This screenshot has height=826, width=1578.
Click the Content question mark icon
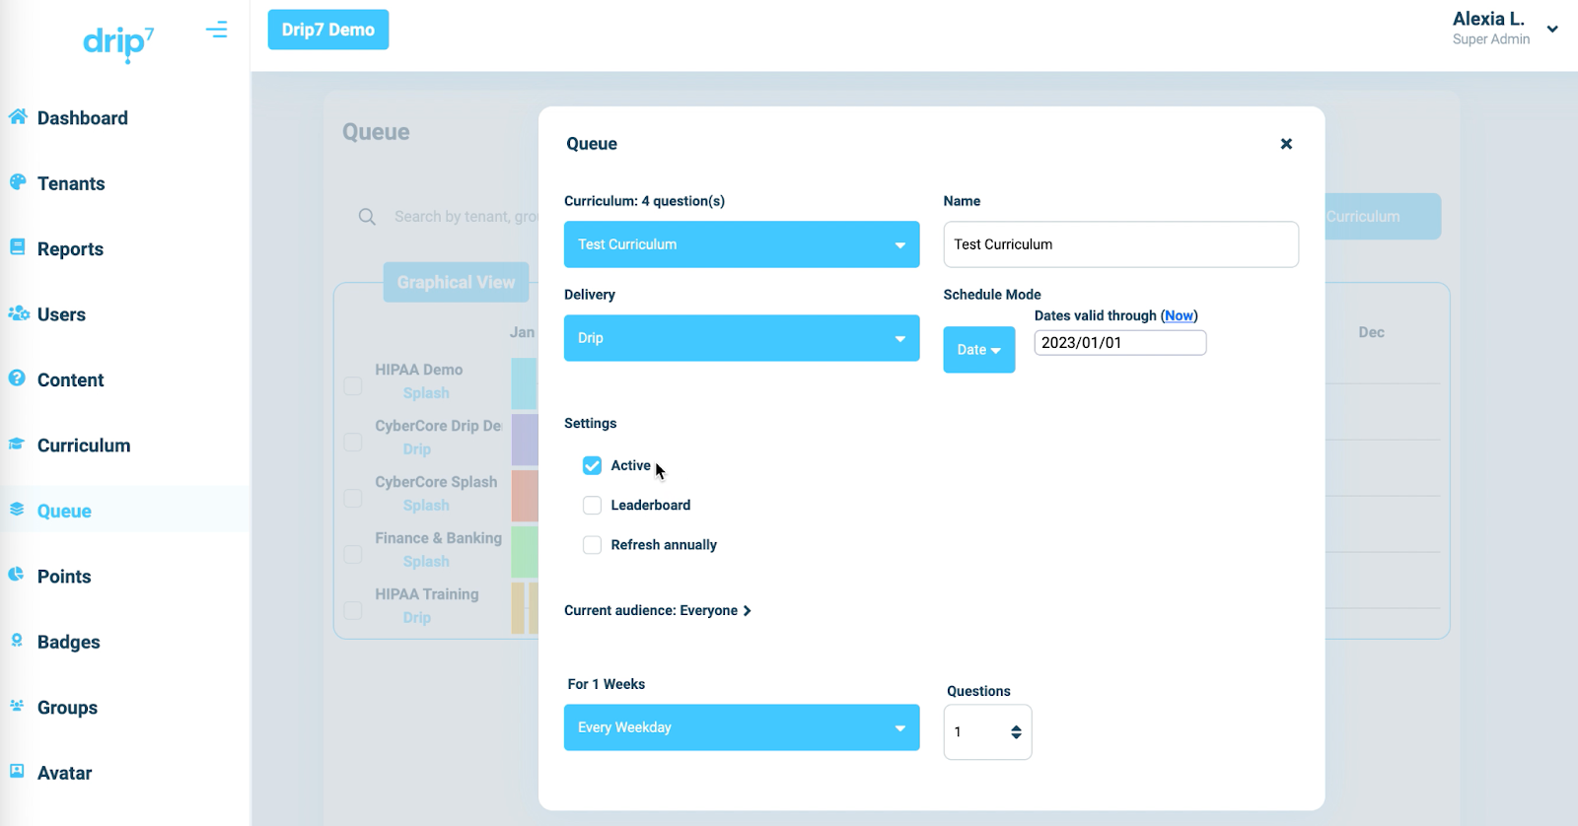(17, 379)
